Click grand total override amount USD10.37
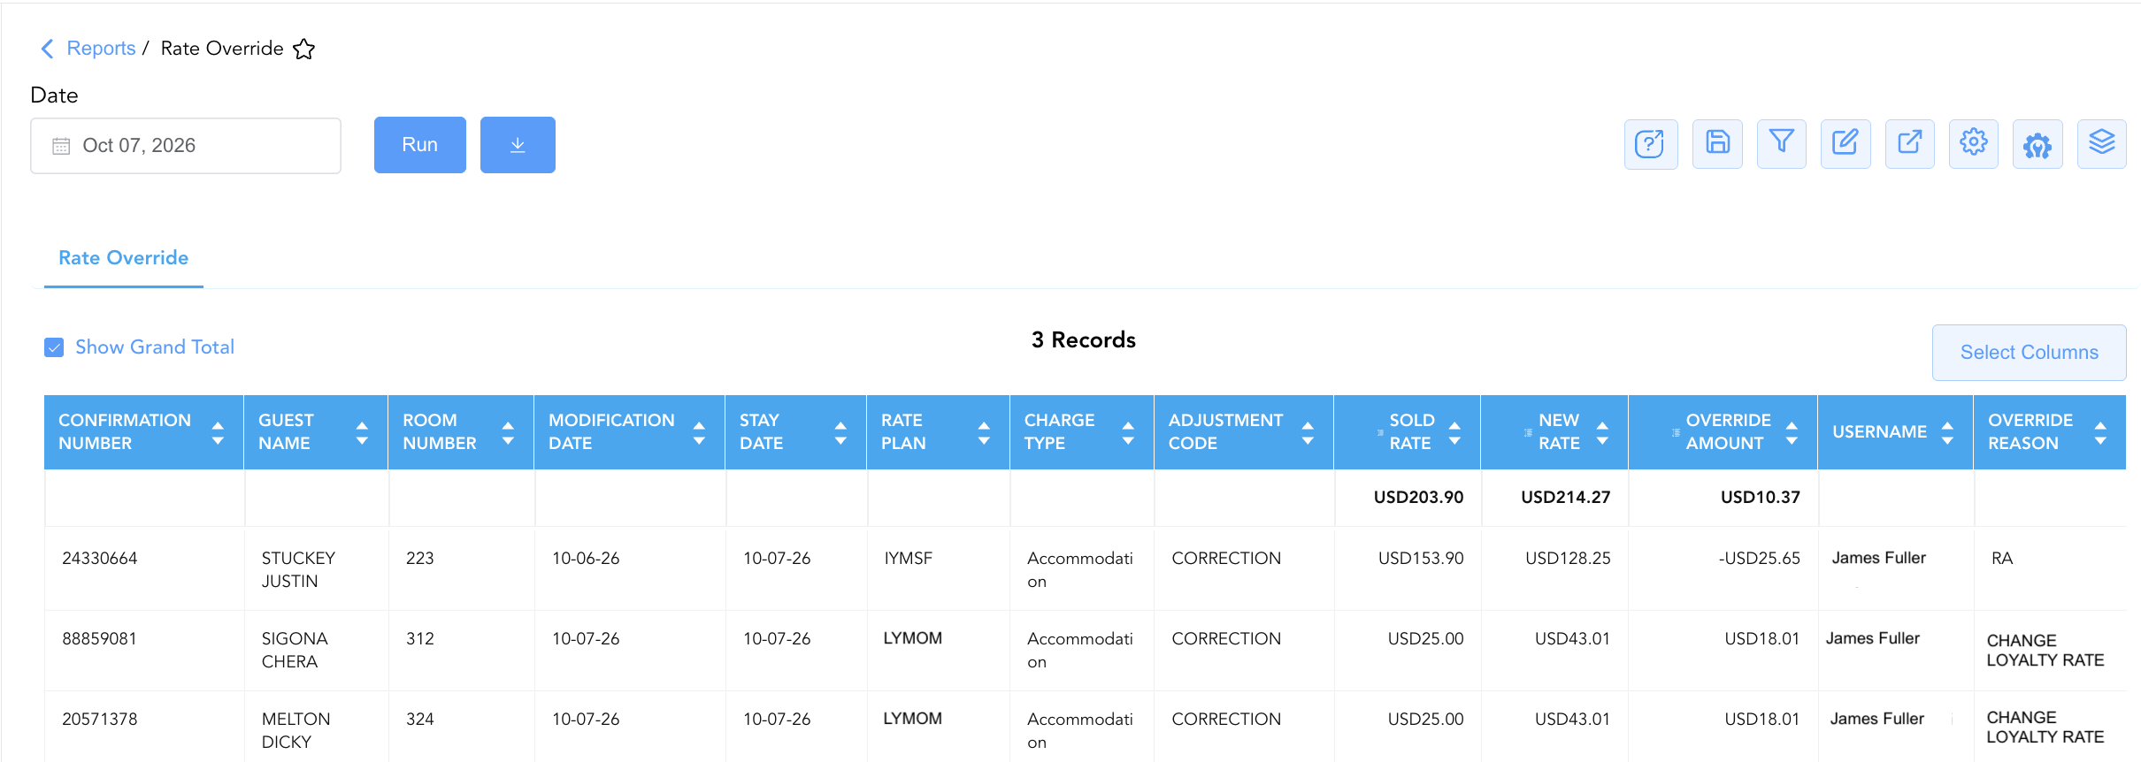The width and height of the screenshot is (2141, 762). 1761,498
